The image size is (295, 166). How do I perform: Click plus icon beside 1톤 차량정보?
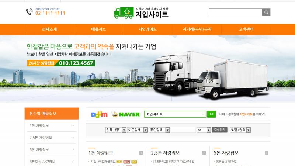tap(141, 153)
